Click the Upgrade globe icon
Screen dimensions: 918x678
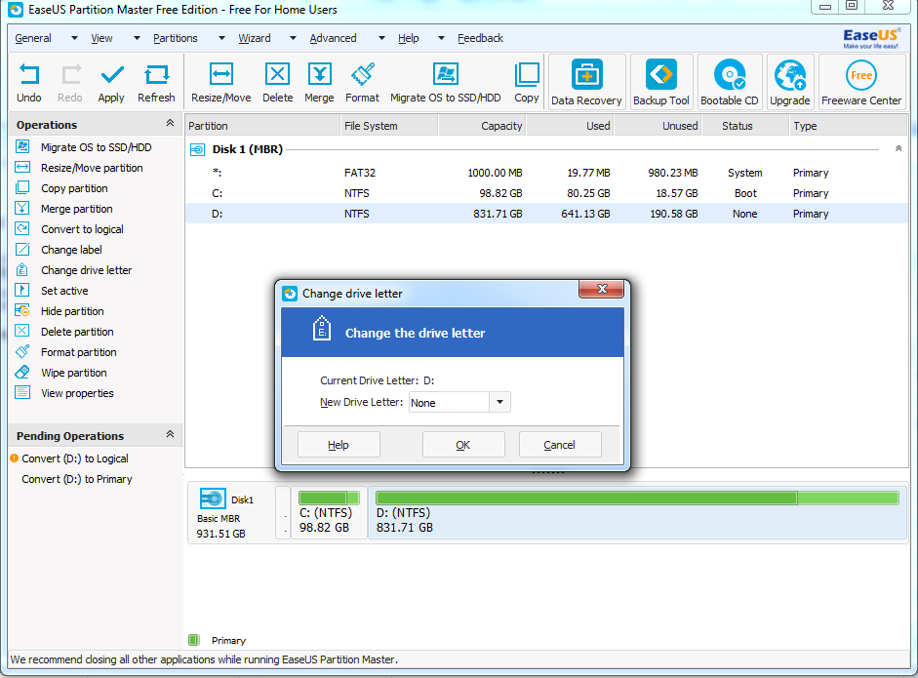pyautogui.click(x=790, y=75)
